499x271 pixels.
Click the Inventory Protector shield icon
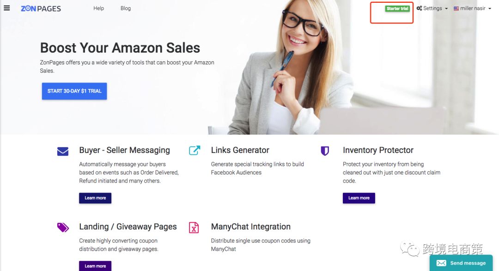click(325, 151)
